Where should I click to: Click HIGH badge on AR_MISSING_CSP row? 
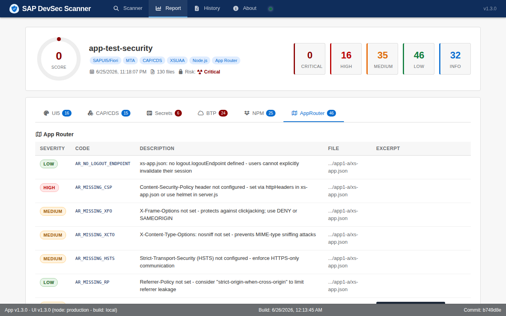click(x=49, y=187)
